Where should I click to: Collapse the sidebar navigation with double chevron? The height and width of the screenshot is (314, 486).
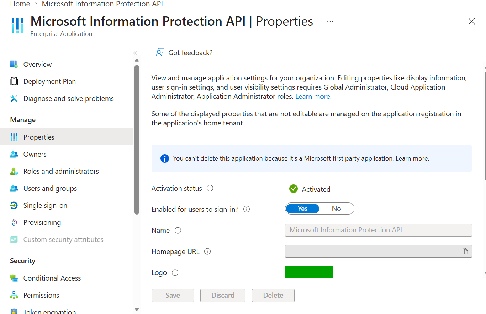(x=134, y=53)
